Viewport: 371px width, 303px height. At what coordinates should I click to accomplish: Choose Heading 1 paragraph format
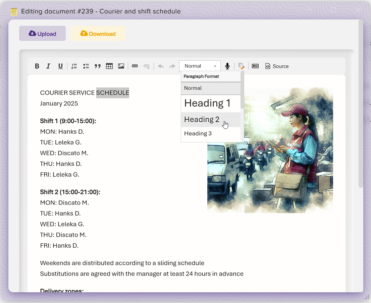[211, 103]
